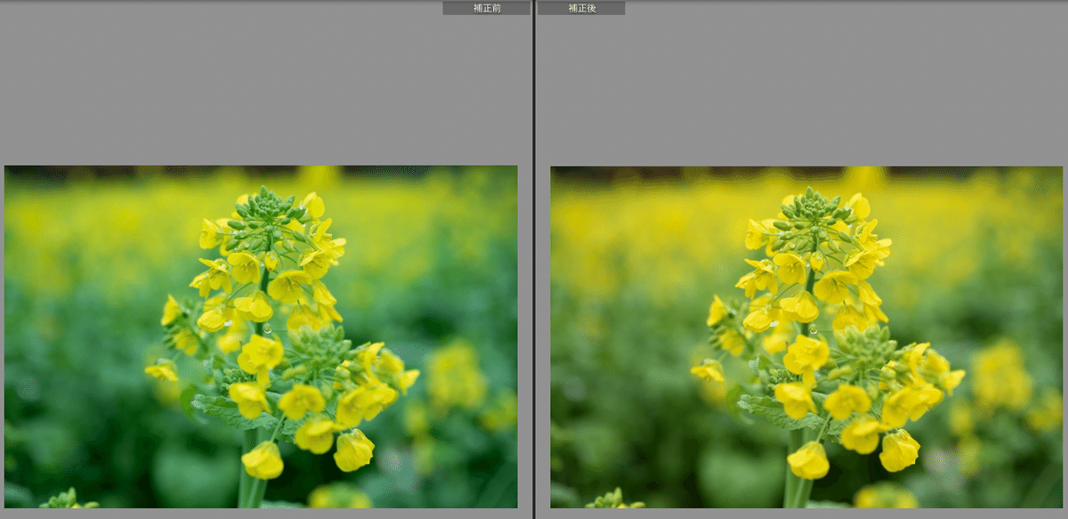The image size is (1068, 519).
Task: Click the flower stem in the before photo
Action: [x=248, y=488]
